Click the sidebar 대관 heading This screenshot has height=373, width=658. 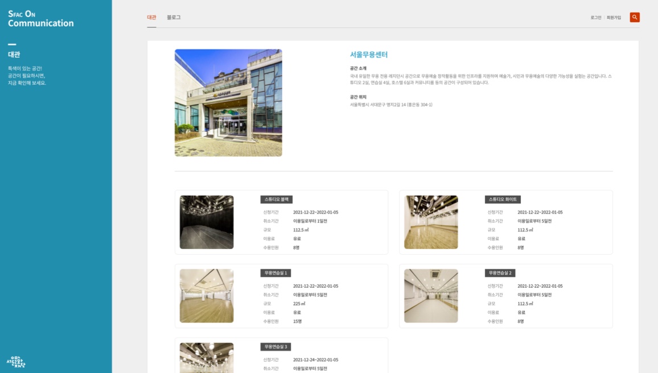[x=14, y=55]
